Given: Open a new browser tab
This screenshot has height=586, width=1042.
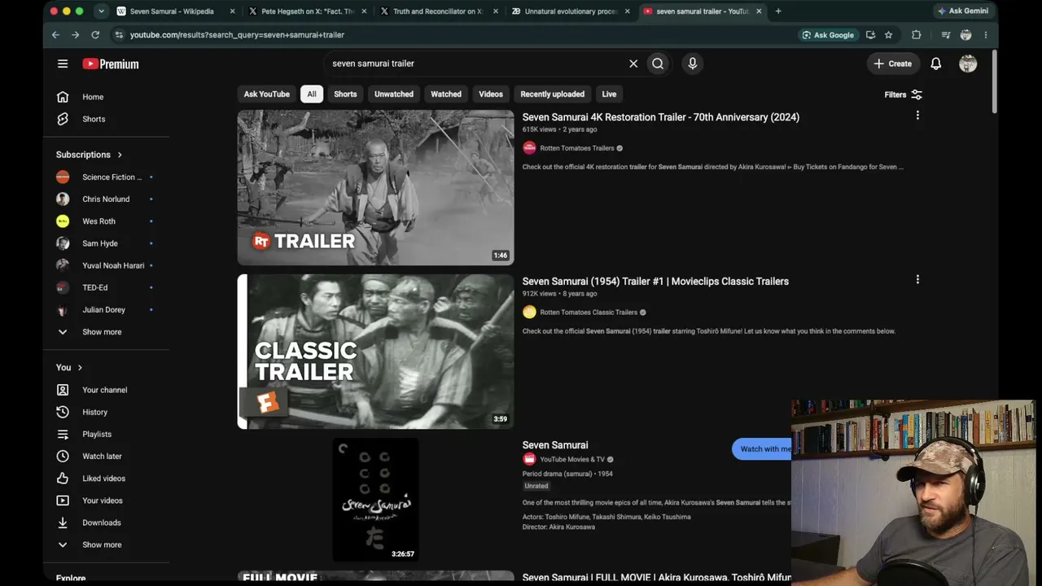Looking at the screenshot, I should coord(778,11).
